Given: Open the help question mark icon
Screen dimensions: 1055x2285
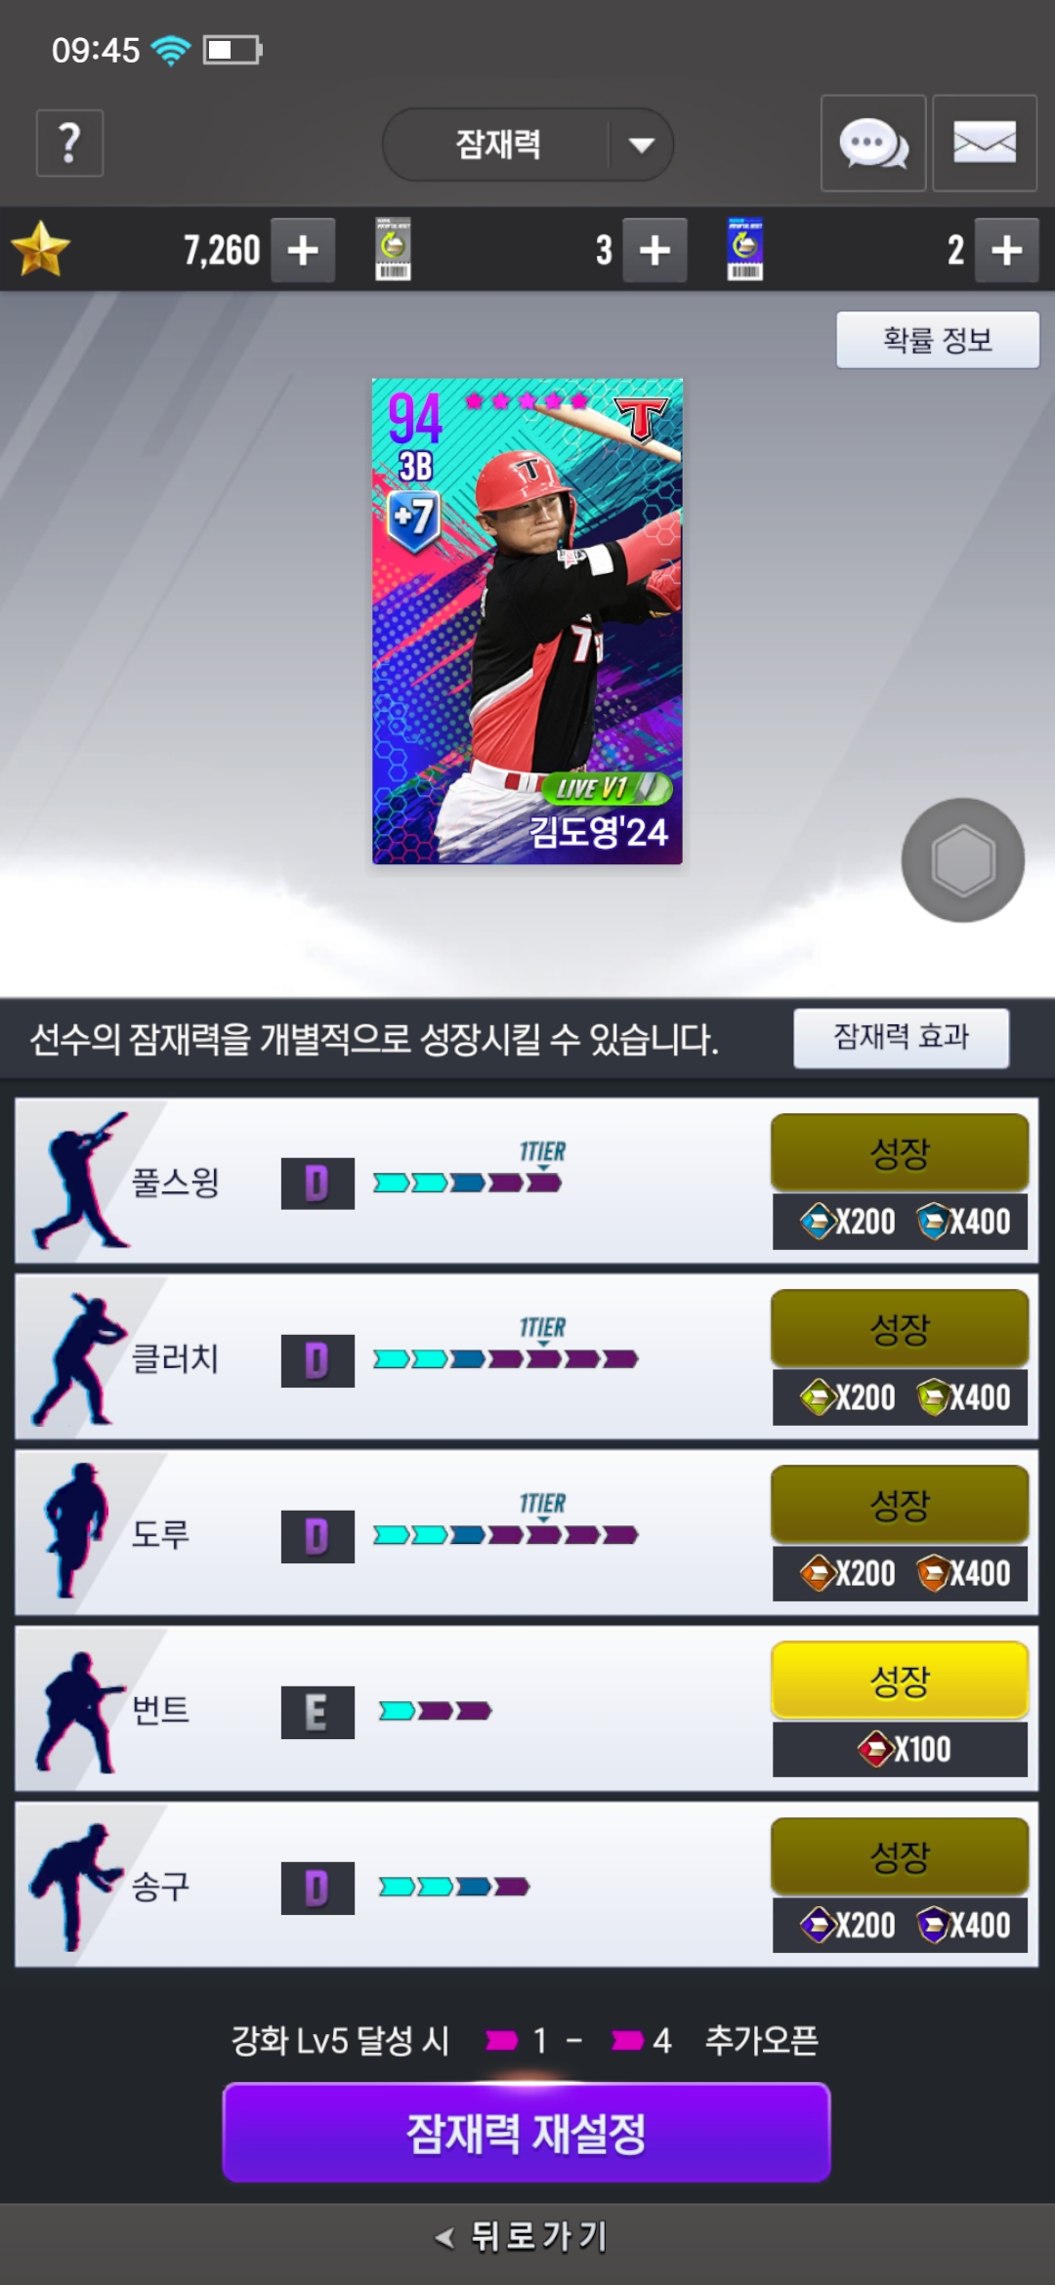Looking at the screenshot, I should point(69,144).
